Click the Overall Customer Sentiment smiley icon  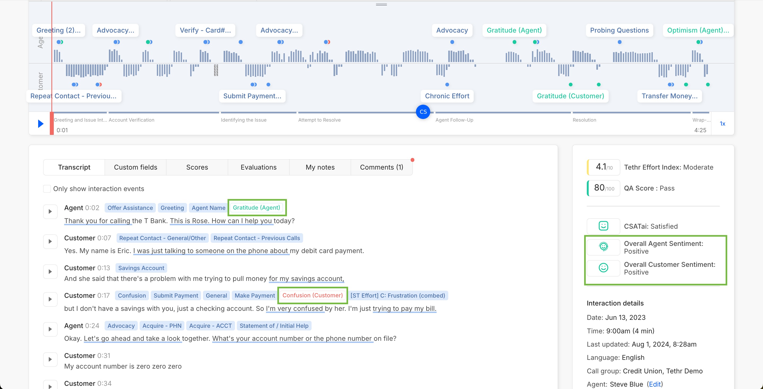603,268
